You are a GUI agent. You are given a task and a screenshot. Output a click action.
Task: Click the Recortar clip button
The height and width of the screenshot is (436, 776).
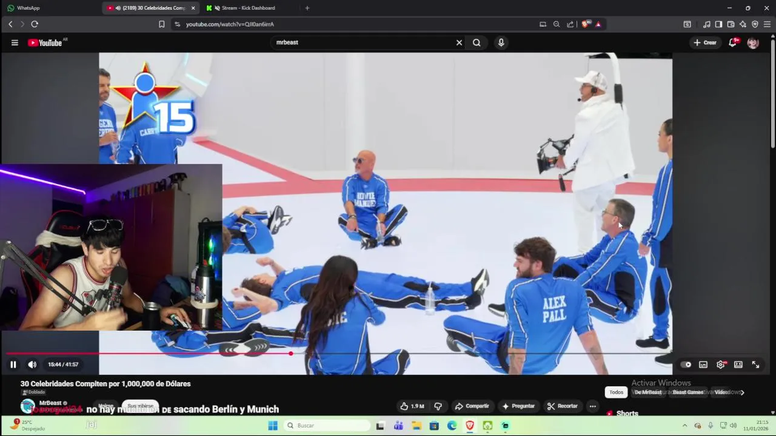click(x=562, y=406)
